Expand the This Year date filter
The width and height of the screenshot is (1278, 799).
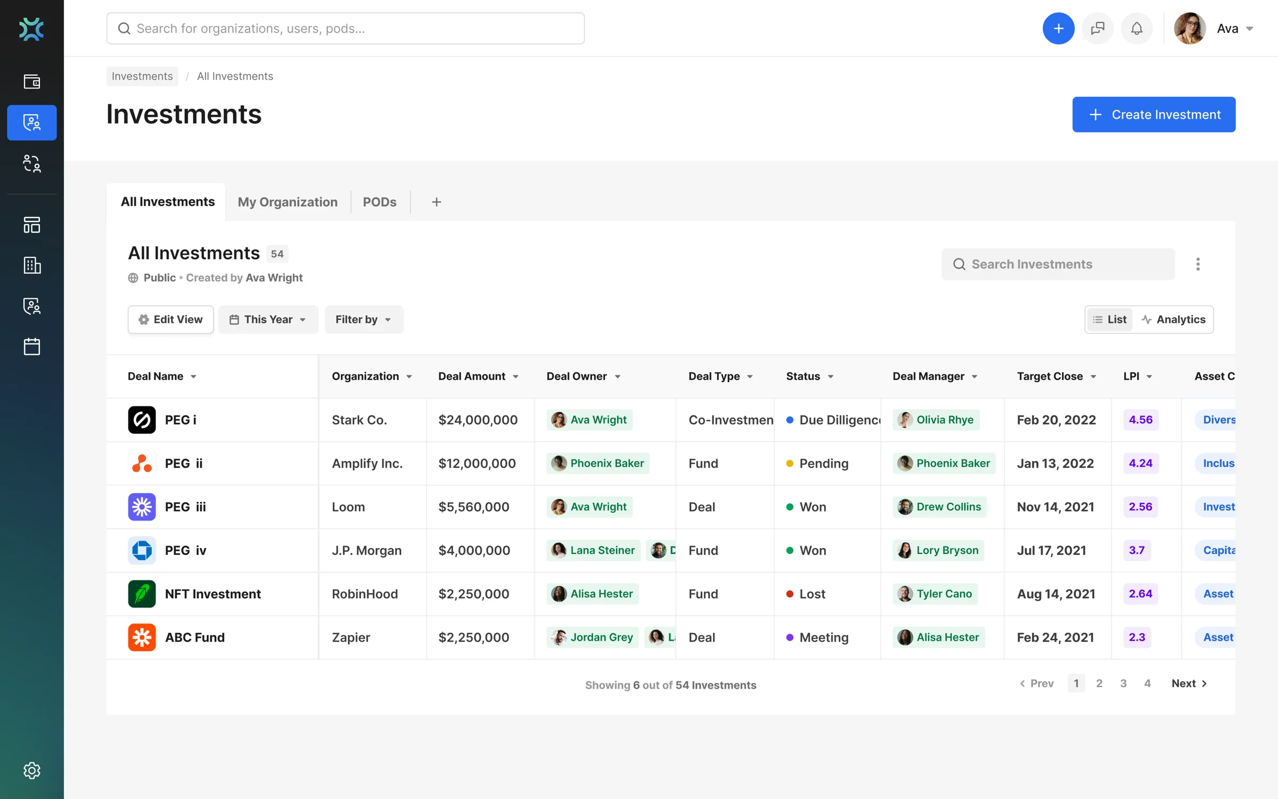[x=268, y=320]
